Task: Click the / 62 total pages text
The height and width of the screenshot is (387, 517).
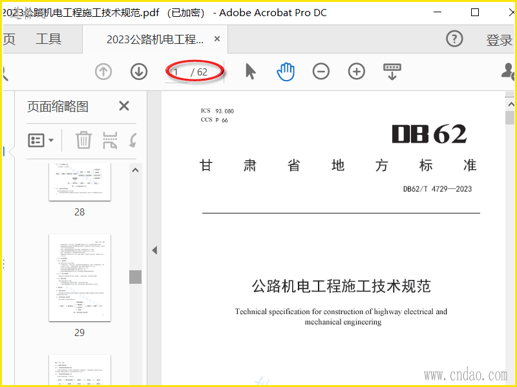Action: click(199, 72)
